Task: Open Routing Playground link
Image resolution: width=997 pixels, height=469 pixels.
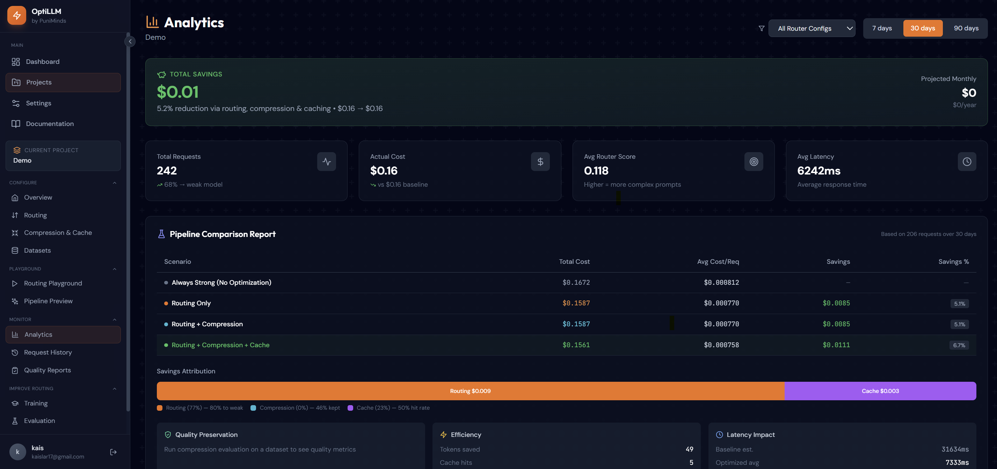Action: point(53,283)
